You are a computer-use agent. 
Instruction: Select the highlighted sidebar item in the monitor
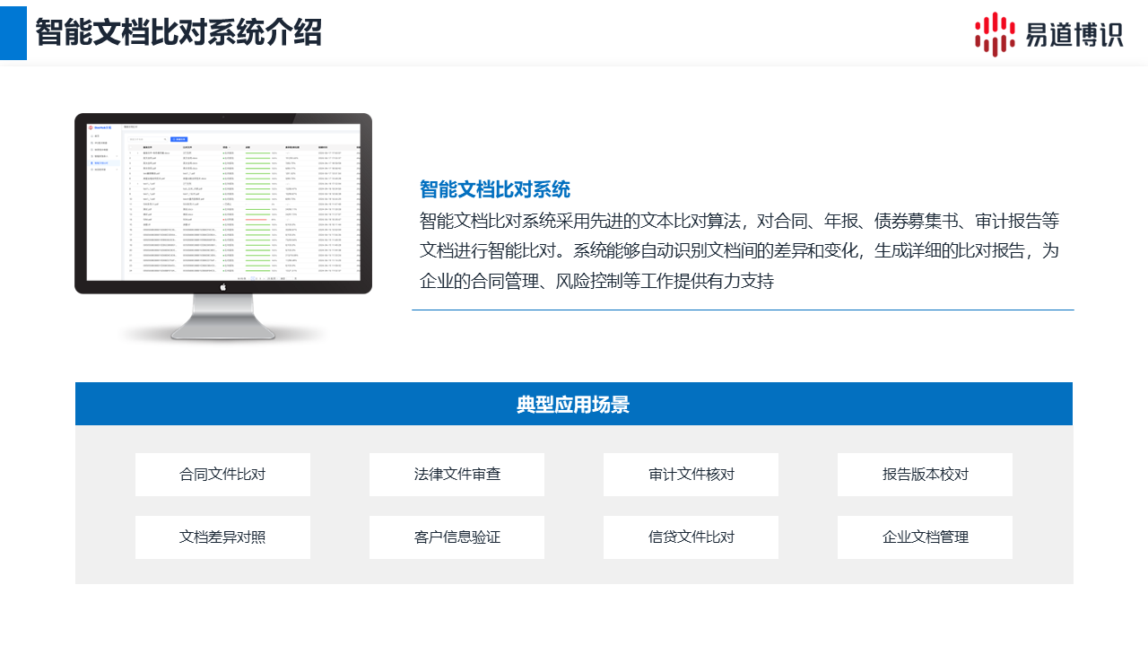click(103, 162)
